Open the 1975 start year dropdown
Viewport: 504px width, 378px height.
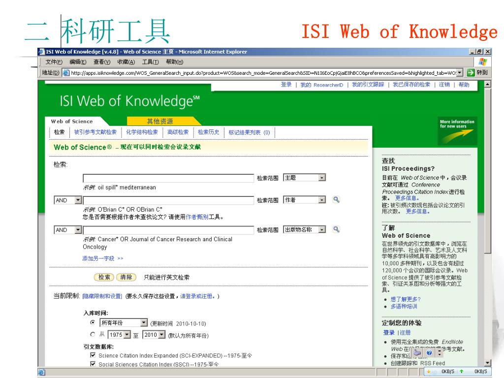click(119, 335)
